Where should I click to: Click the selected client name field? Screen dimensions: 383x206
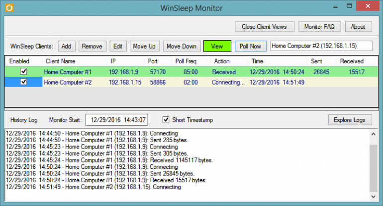point(321,46)
